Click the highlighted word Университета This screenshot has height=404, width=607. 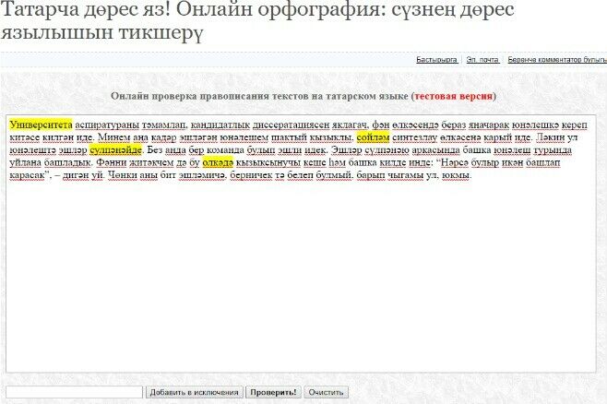(x=41, y=124)
